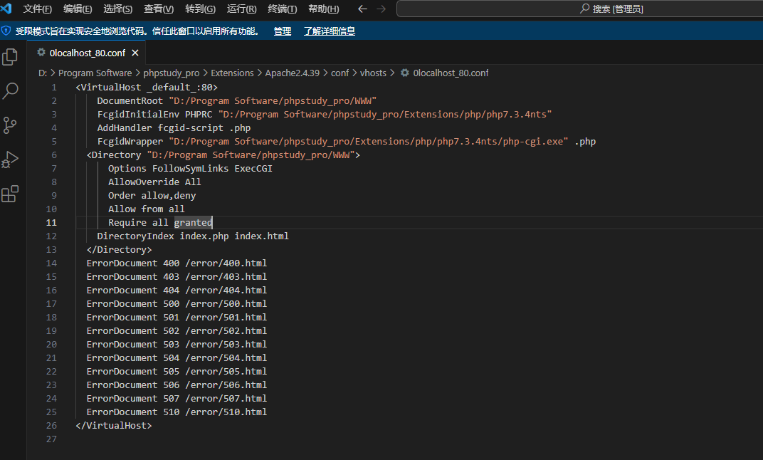Click the </VirtualHost> closing tag

tap(113, 425)
